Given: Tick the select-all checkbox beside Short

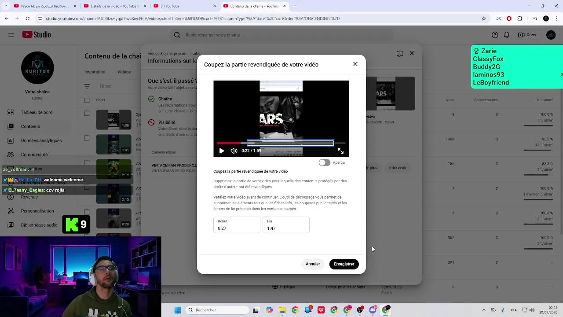Looking at the screenshot, I should [x=87, y=100].
